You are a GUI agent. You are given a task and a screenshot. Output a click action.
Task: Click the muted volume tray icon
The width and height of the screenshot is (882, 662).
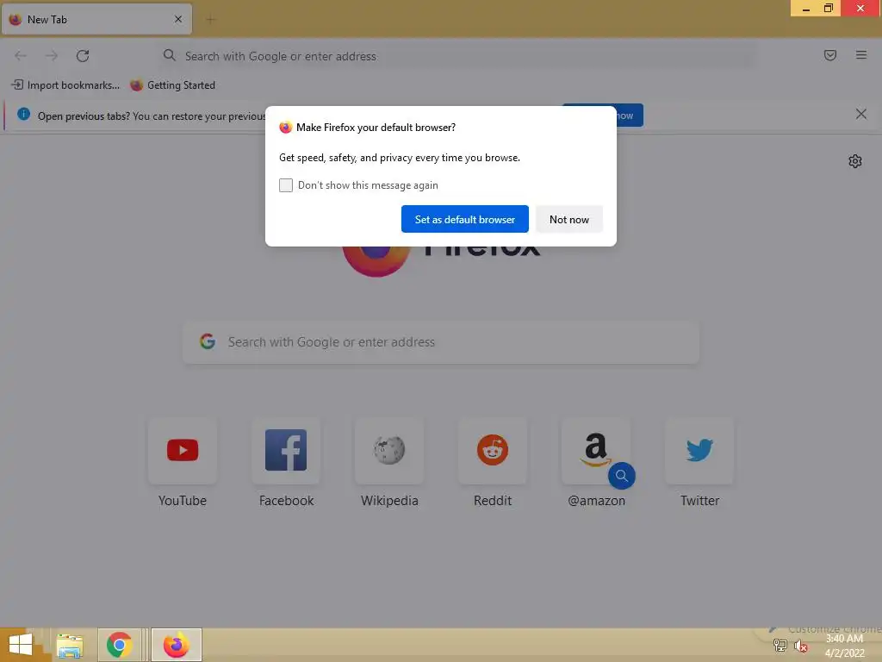coord(801,646)
